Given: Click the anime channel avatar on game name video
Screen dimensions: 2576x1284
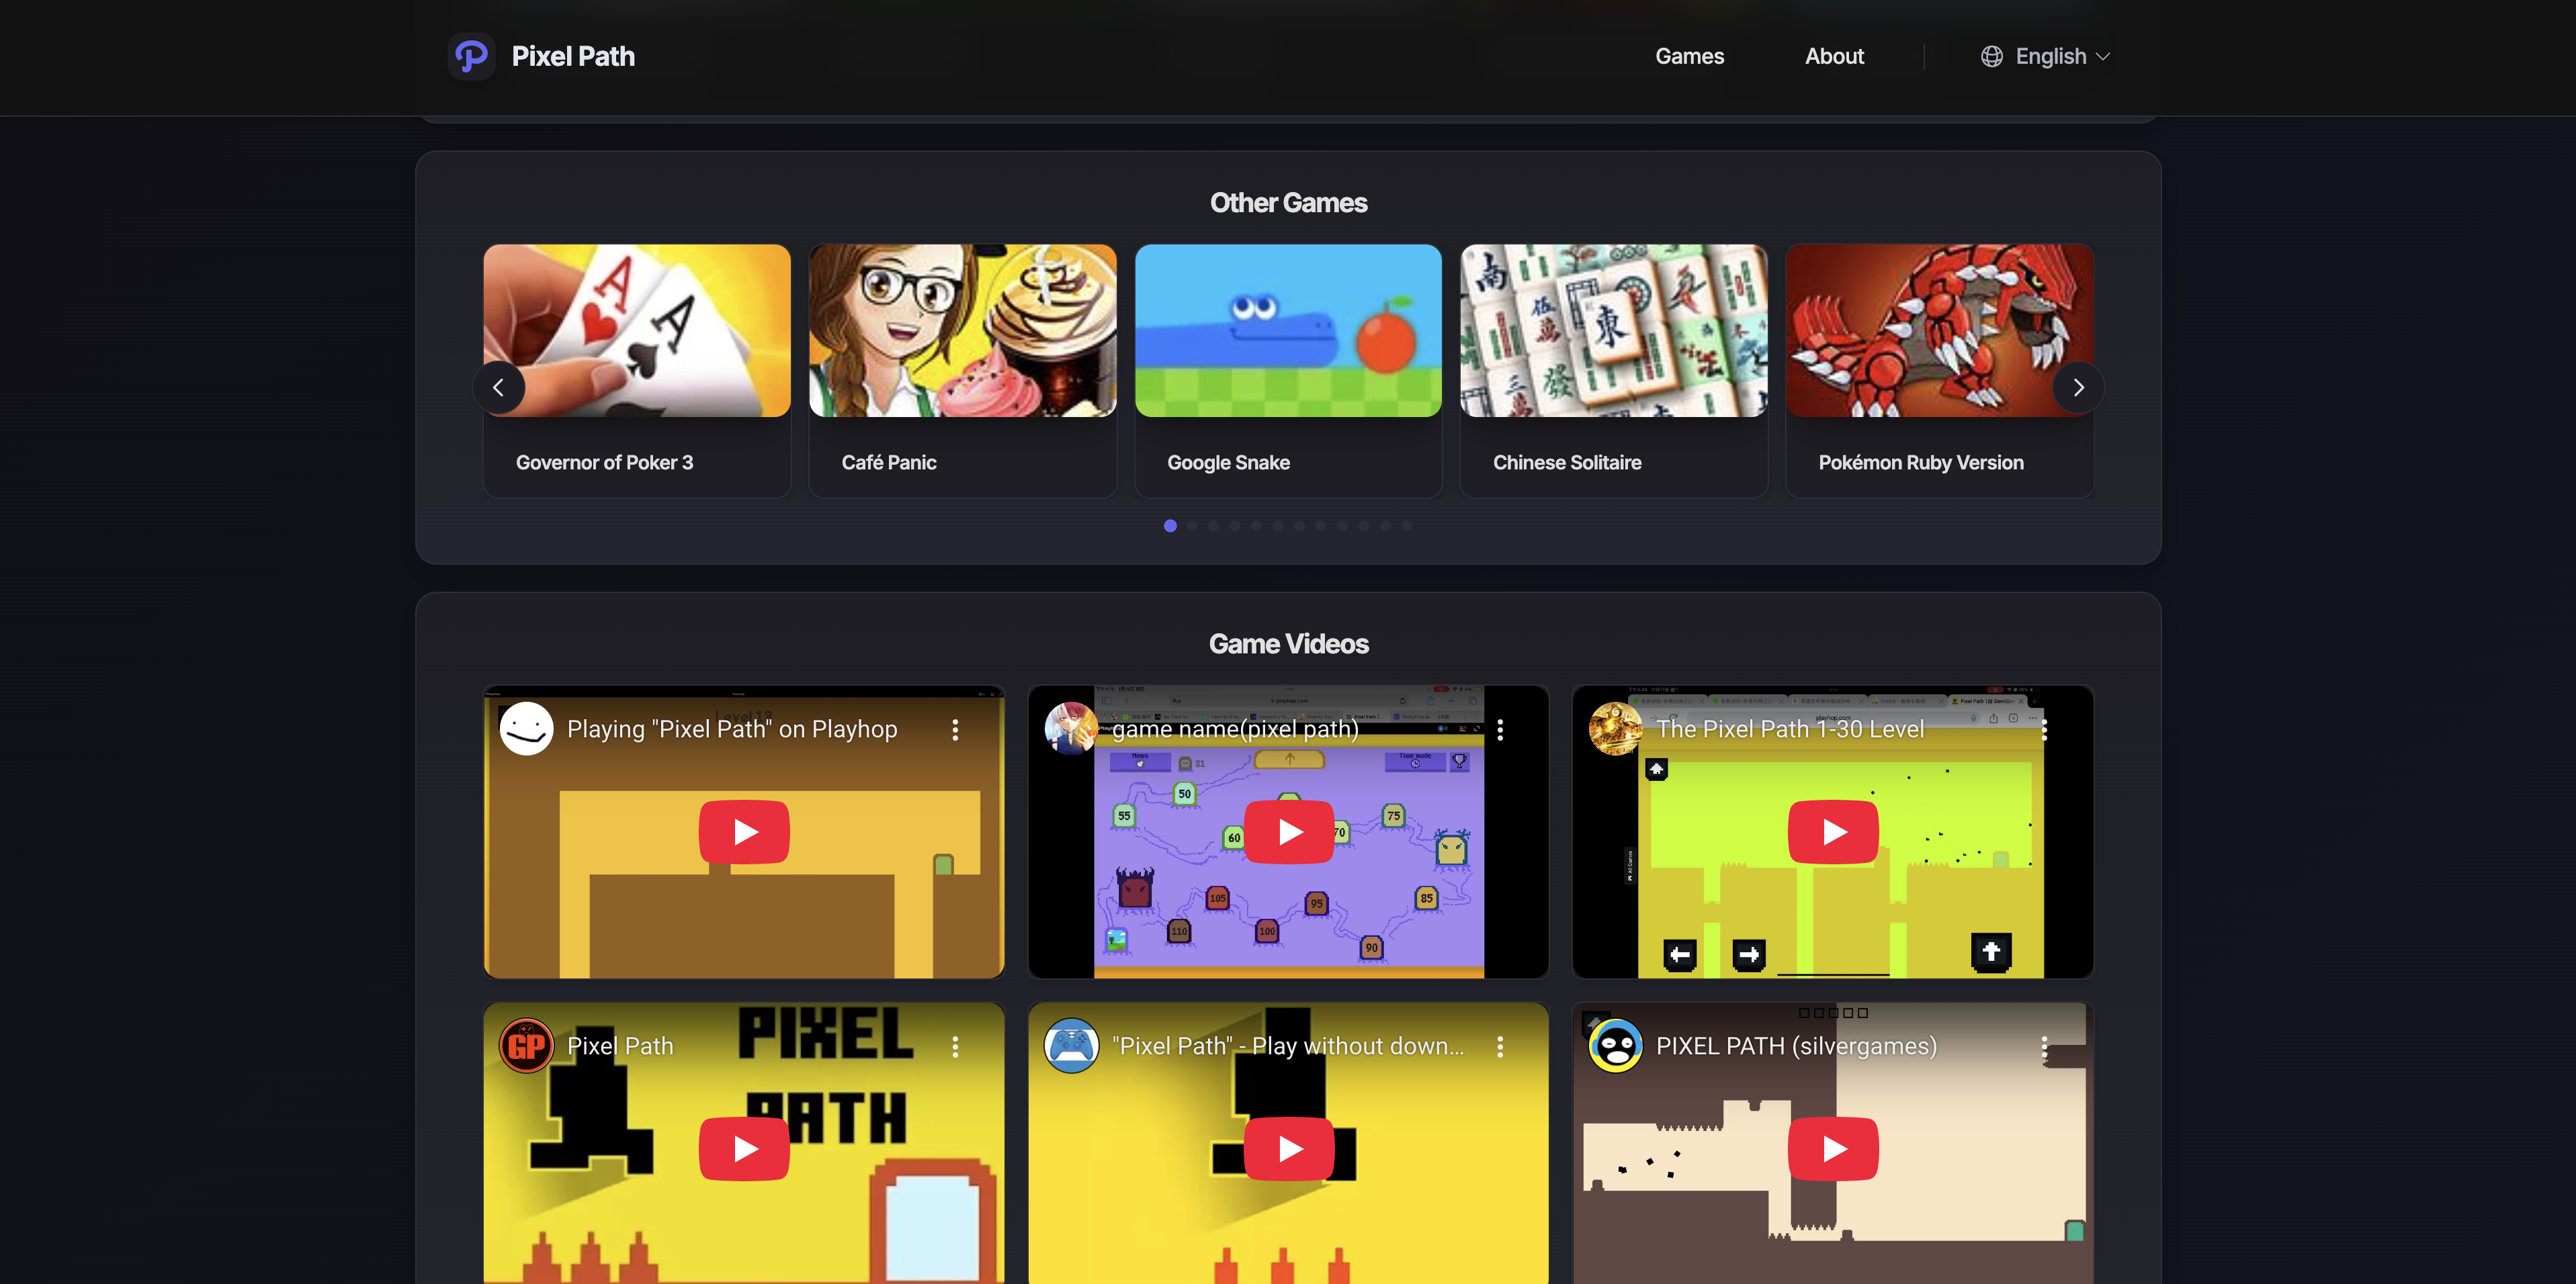Looking at the screenshot, I should [x=1071, y=729].
